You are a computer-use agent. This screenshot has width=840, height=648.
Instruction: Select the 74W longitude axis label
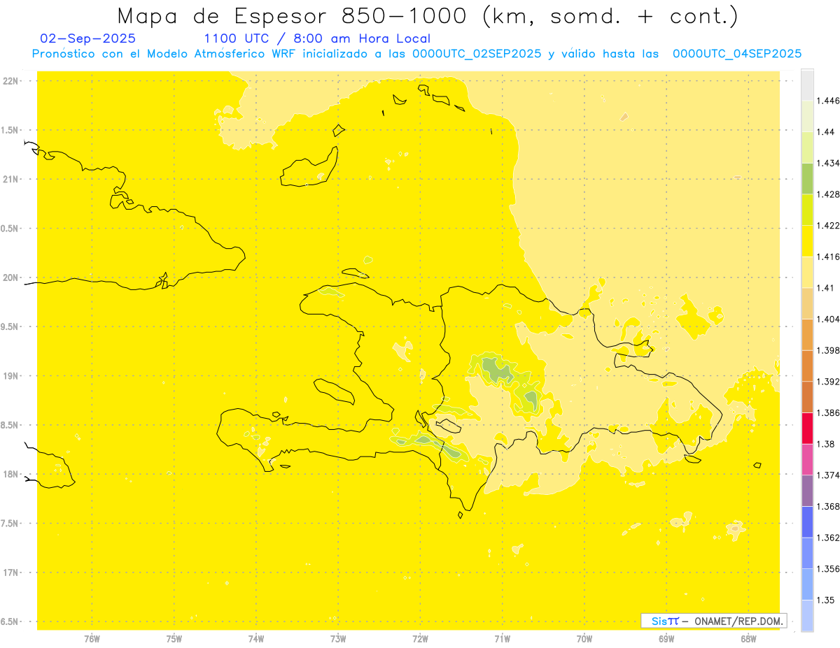coord(255,639)
